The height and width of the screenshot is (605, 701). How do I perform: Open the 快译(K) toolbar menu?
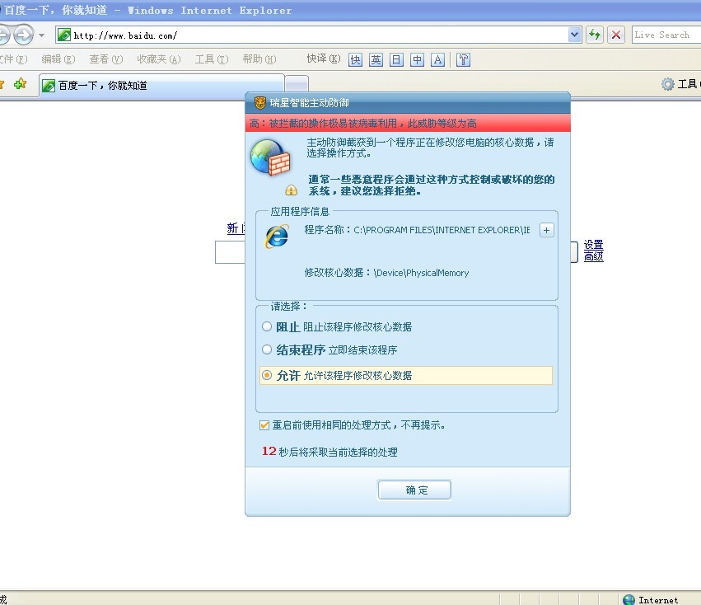[323, 59]
